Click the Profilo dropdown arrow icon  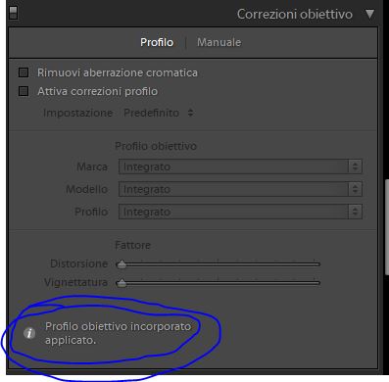355,212
